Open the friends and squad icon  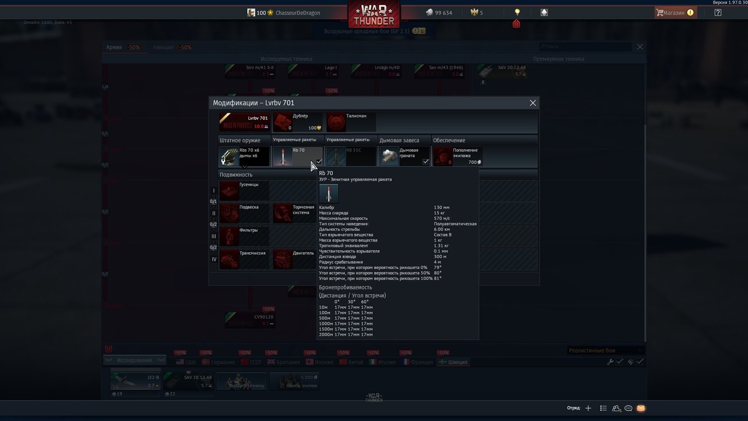point(617,408)
